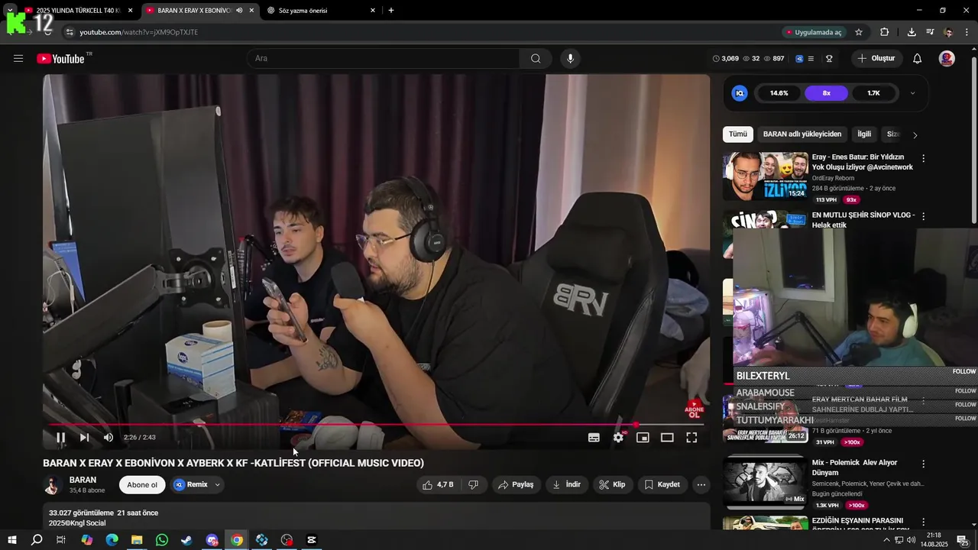
Task: Open the BARAN channel avatar
Action: tap(52, 485)
